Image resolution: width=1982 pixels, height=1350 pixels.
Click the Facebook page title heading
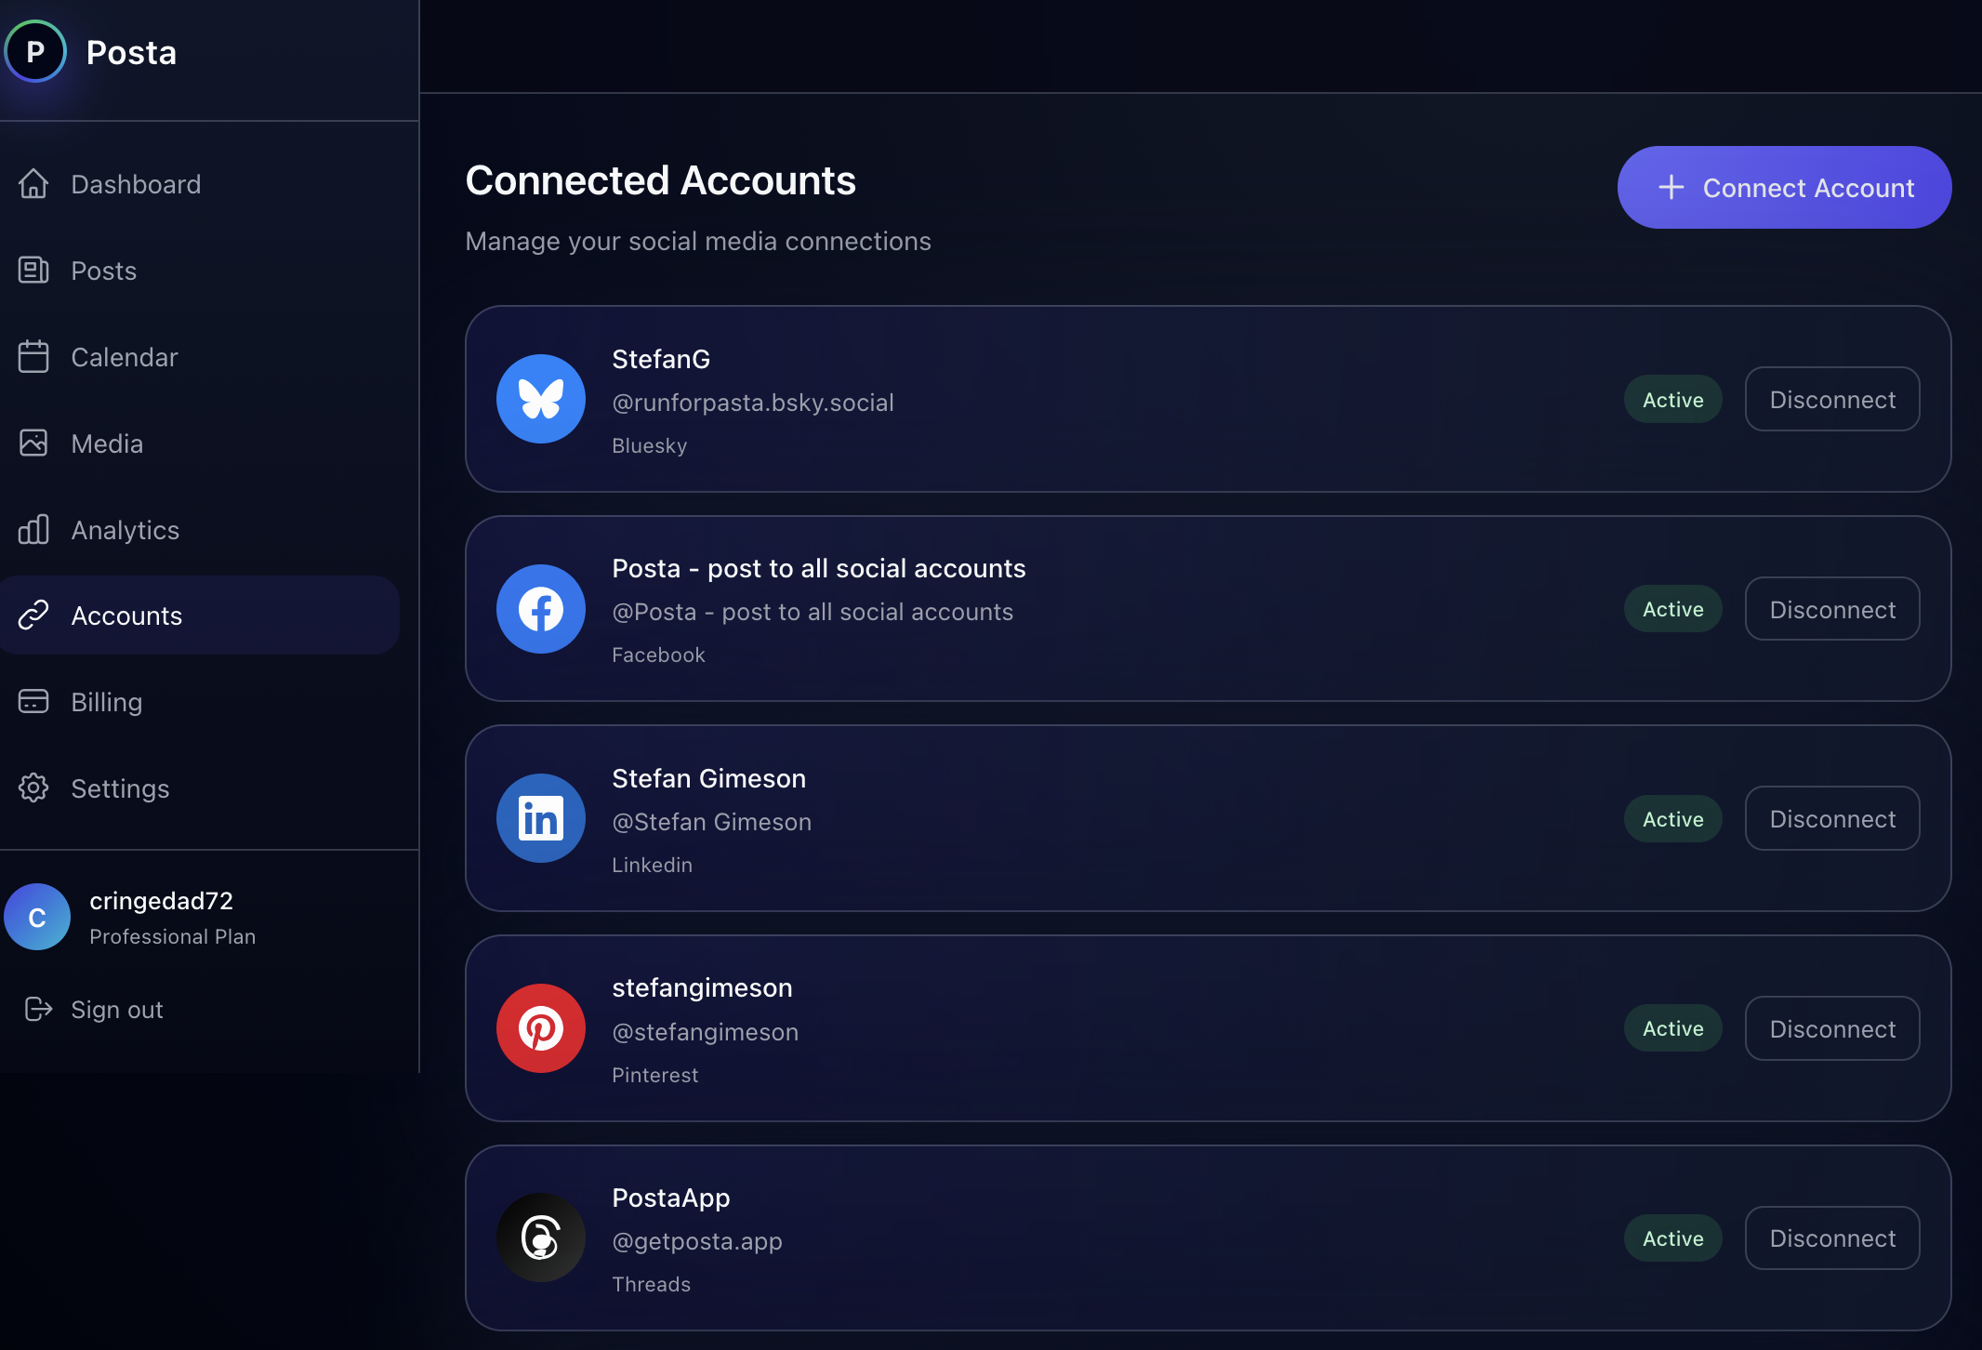click(x=819, y=568)
